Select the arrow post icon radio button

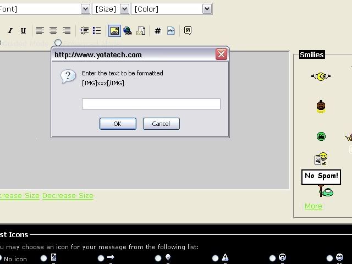tap(101, 258)
